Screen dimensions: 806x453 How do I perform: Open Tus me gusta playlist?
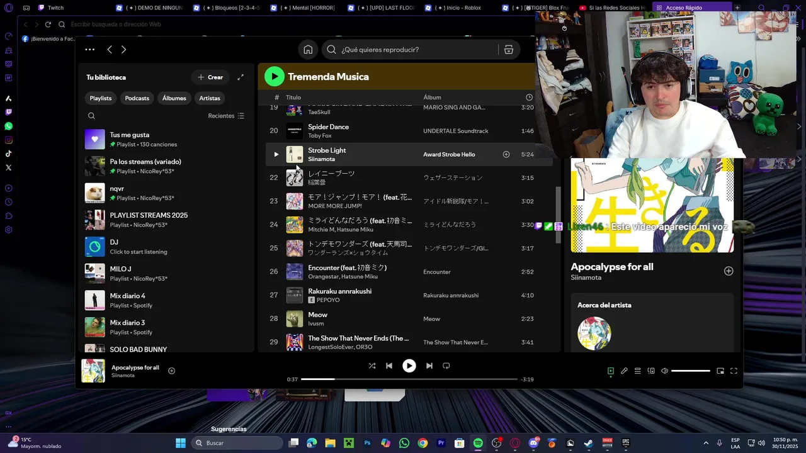[166, 139]
